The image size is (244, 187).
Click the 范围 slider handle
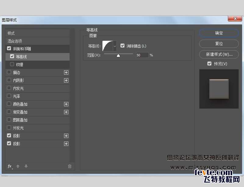coord(118,56)
